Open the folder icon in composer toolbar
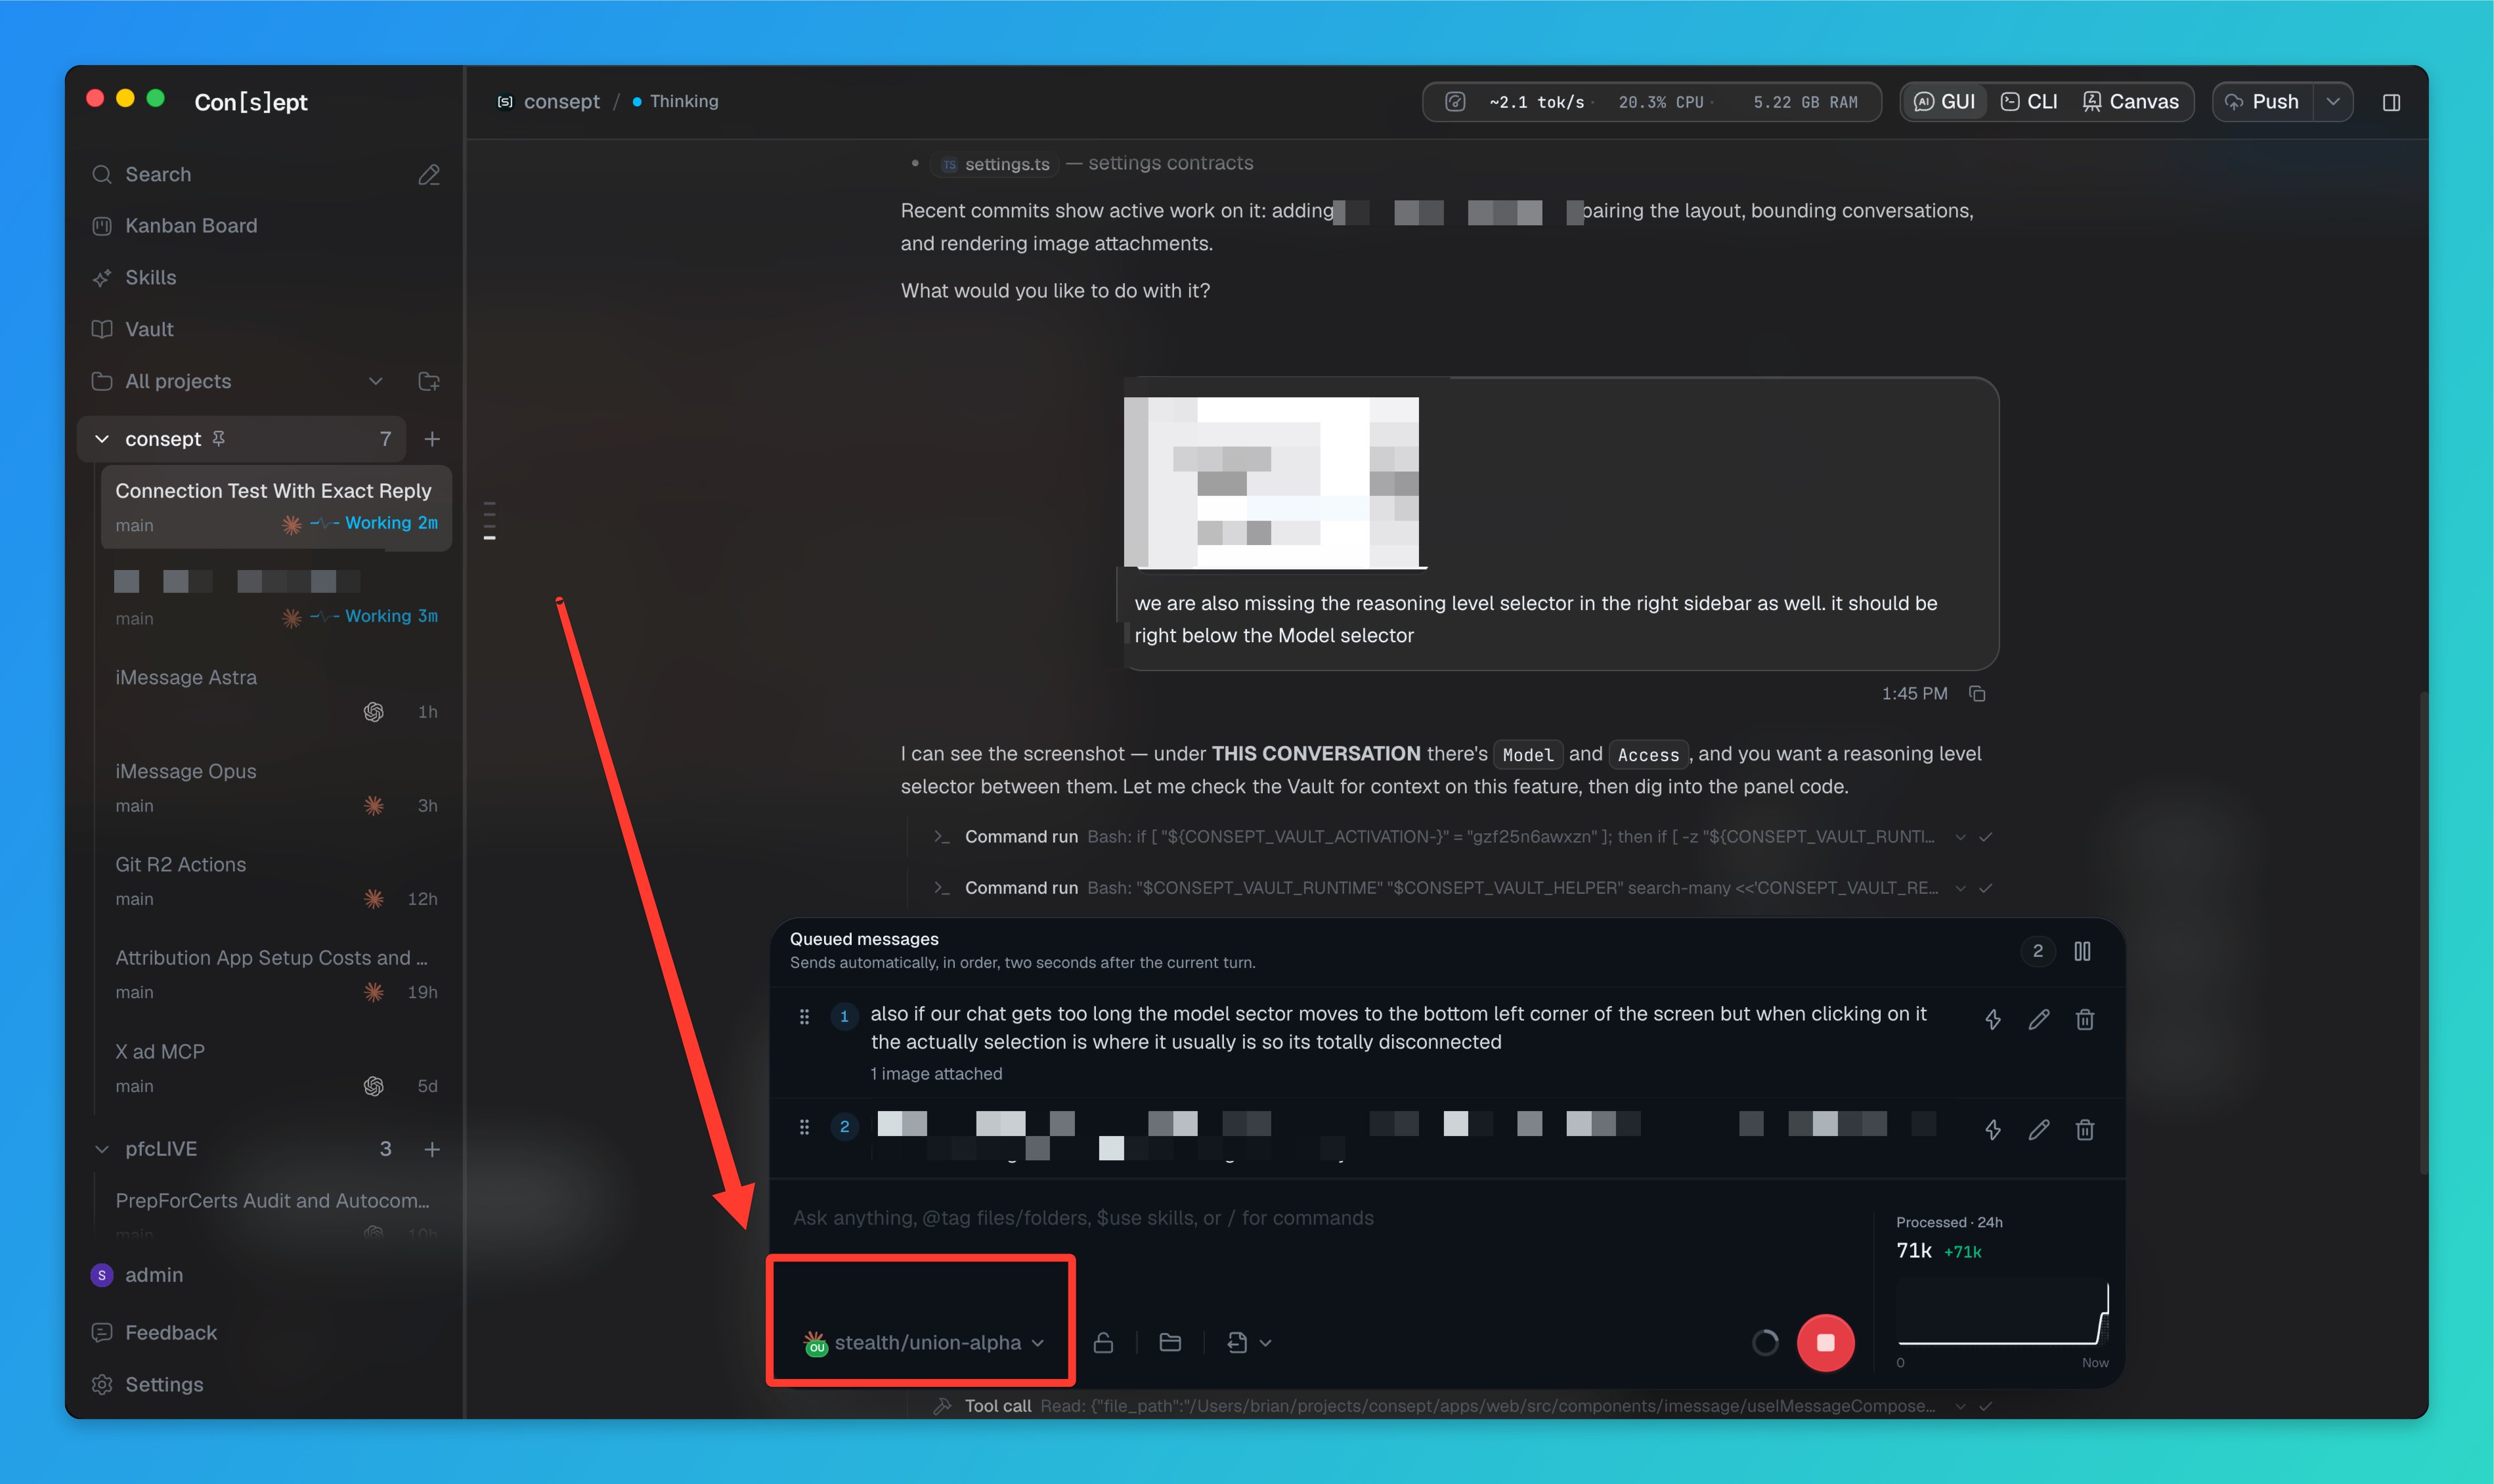Viewport: 2494px width, 1484px height. pos(1170,1342)
